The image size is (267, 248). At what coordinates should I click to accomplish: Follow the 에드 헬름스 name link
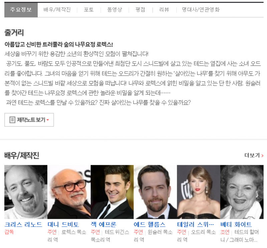coord(150,224)
